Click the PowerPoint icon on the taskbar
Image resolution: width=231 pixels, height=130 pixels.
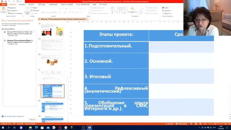[90, 127]
